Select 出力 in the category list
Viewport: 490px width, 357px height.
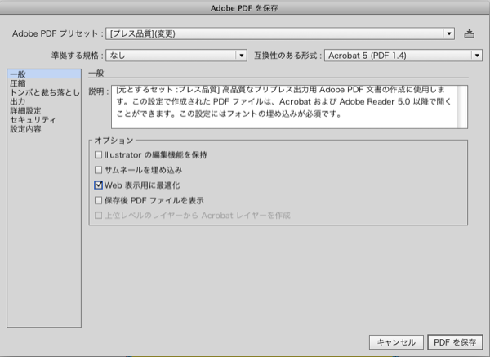[x=44, y=101]
